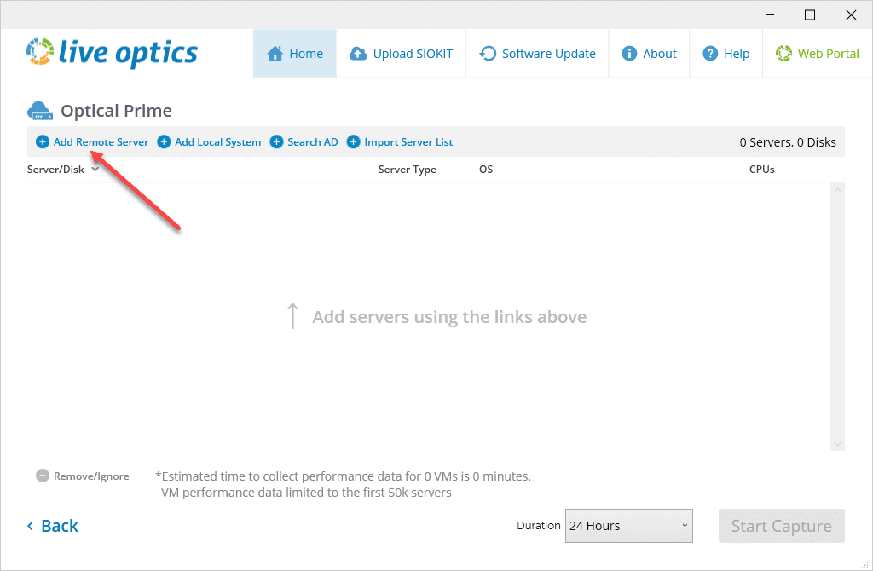Click the Search AD link
873x571 pixels.
click(312, 142)
